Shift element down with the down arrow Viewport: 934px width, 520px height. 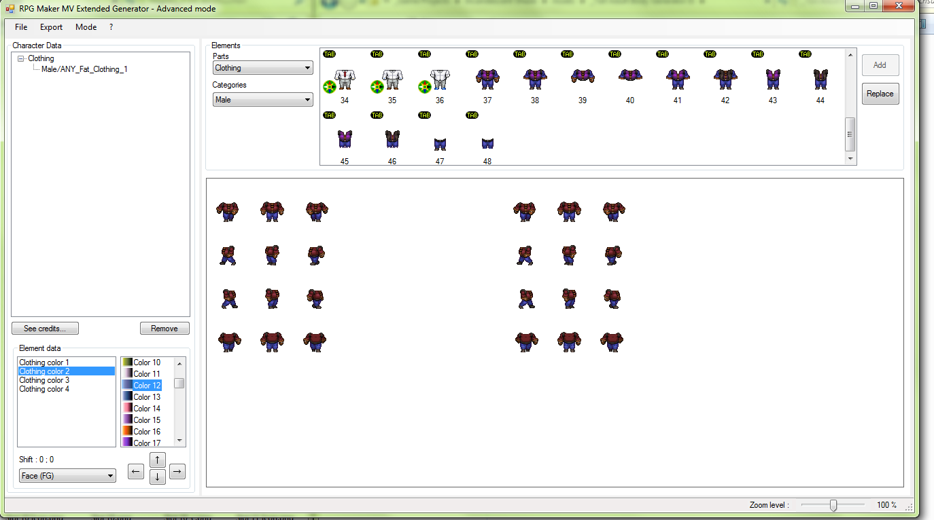[x=157, y=477]
